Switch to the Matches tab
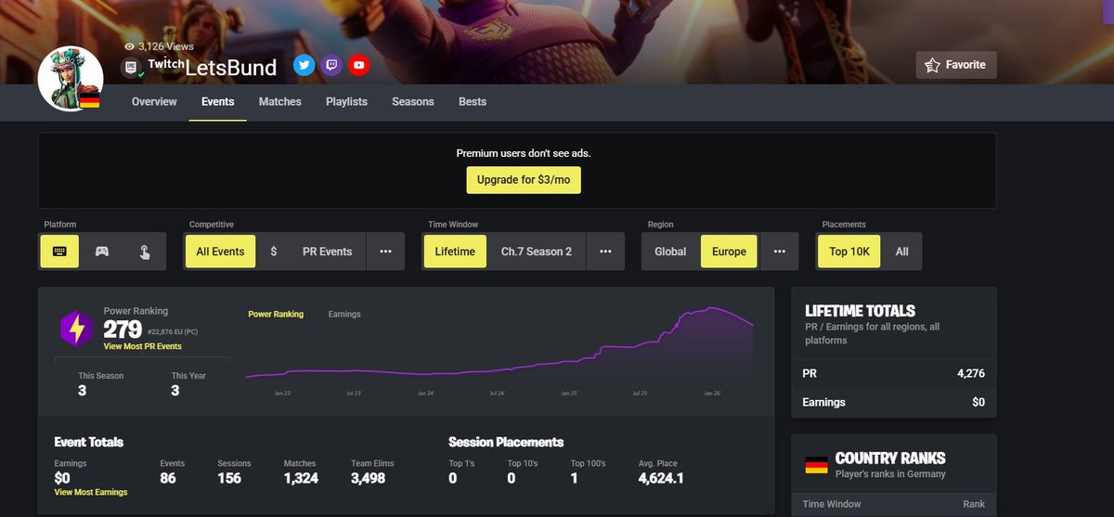This screenshot has width=1114, height=517. [280, 101]
